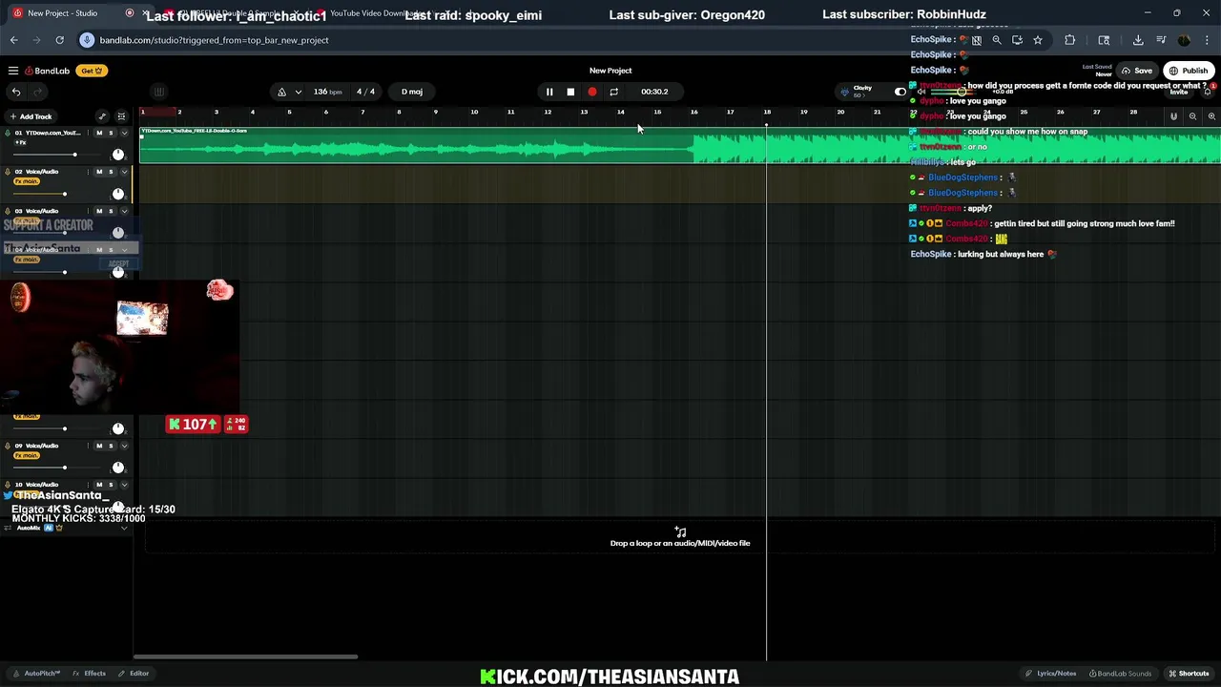Select the microphone icon of track 02
This screenshot has height=687, width=1221.
point(7,172)
